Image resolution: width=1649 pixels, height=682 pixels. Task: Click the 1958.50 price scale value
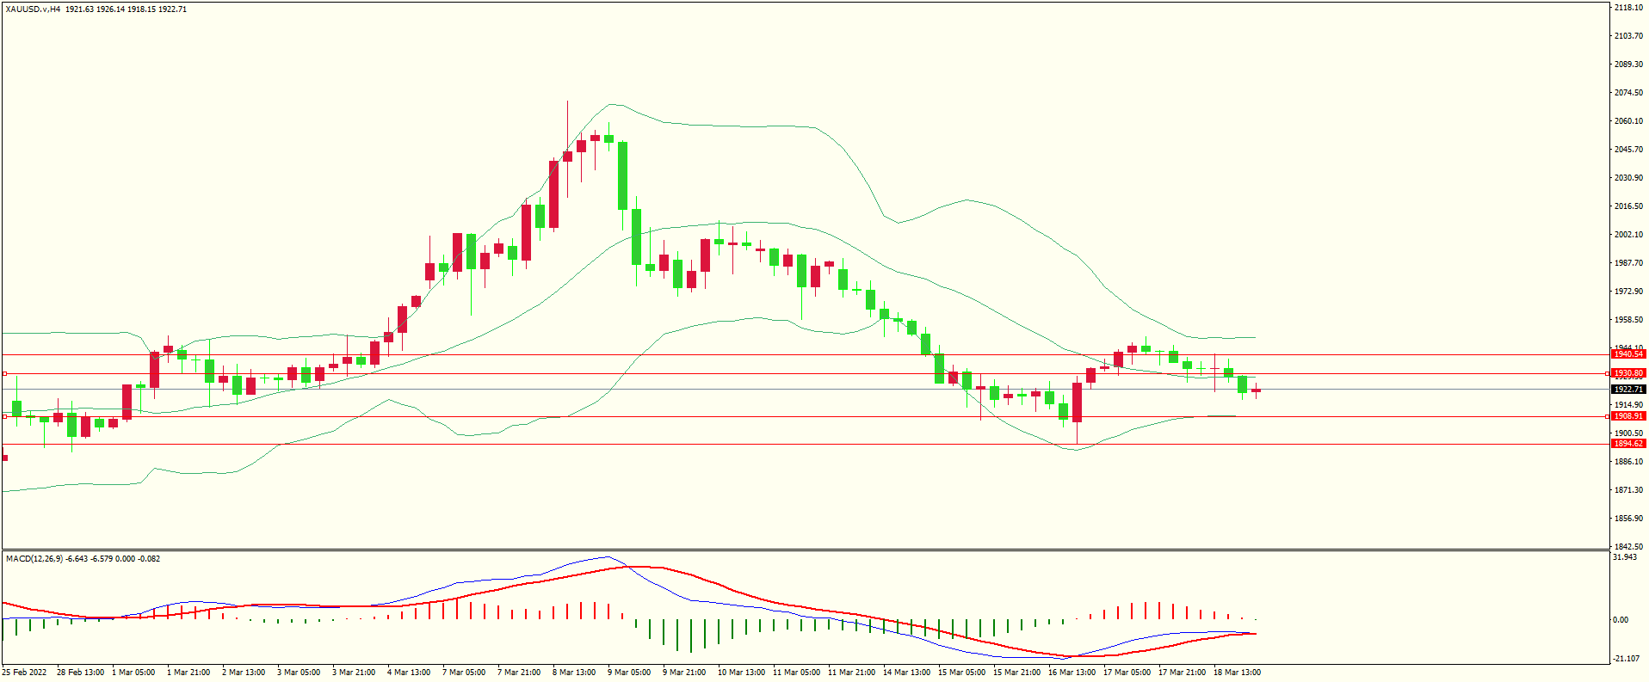[1628, 320]
